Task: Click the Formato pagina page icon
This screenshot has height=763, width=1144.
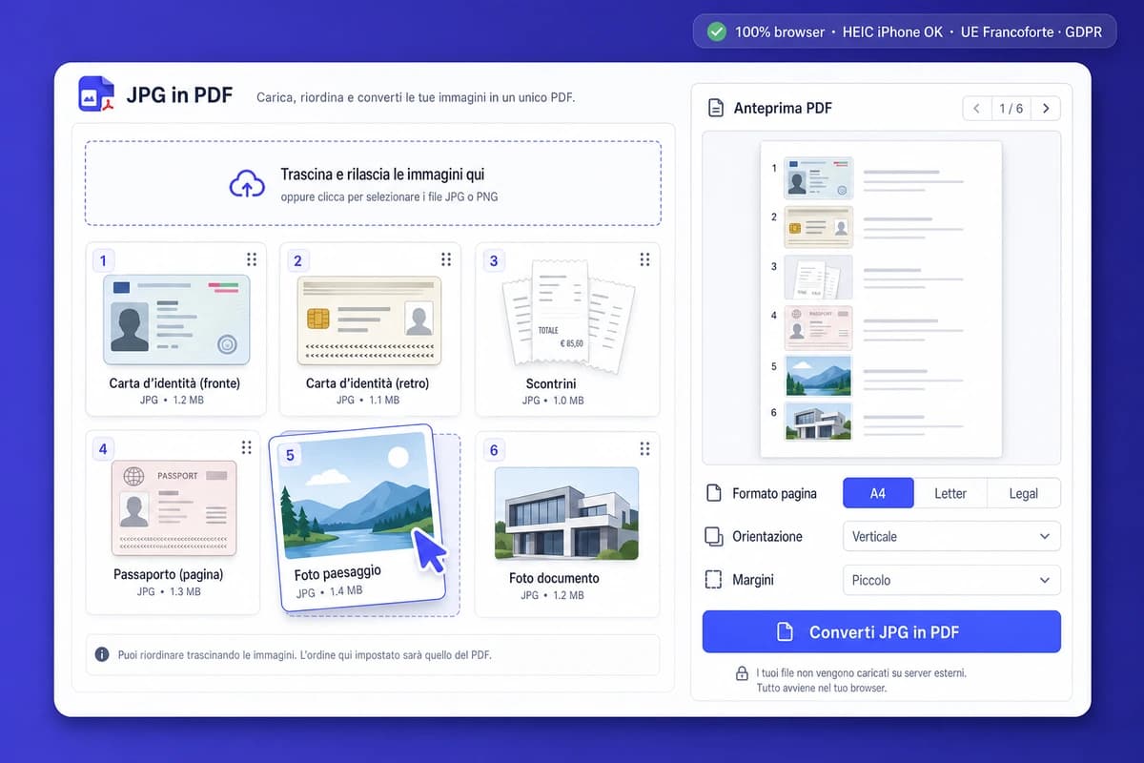Action: (713, 493)
